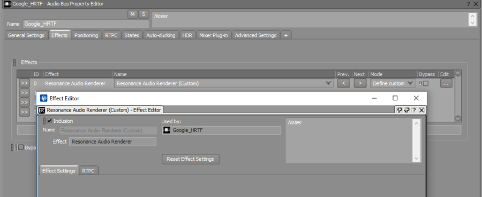Show previous effect with the < button
This screenshot has width=482, height=197.
(x=344, y=83)
